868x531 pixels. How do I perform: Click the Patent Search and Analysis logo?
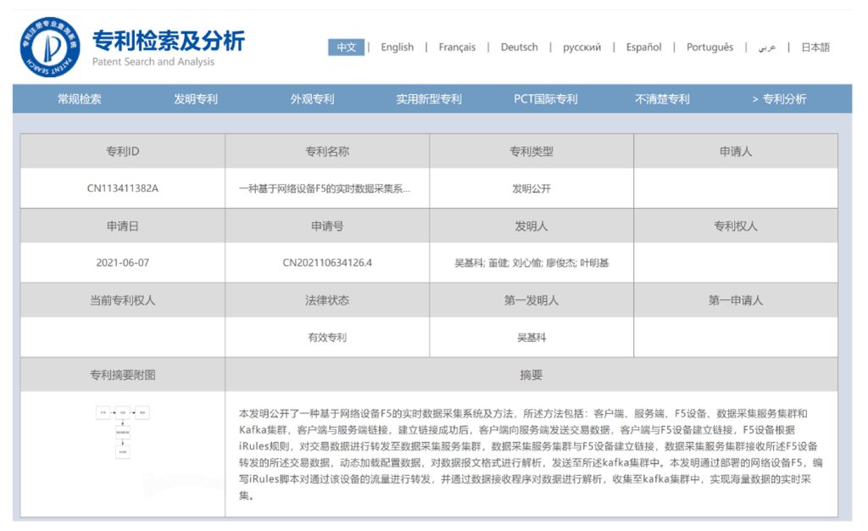coord(50,47)
